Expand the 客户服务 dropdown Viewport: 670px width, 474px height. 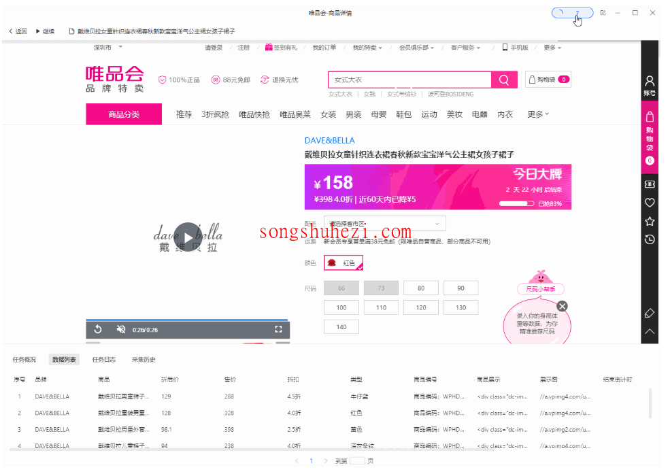tap(465, 48)
